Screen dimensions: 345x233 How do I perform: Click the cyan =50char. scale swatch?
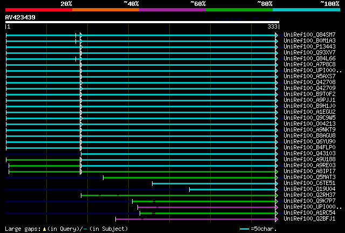pyautogui.click(x=244, y=229)
